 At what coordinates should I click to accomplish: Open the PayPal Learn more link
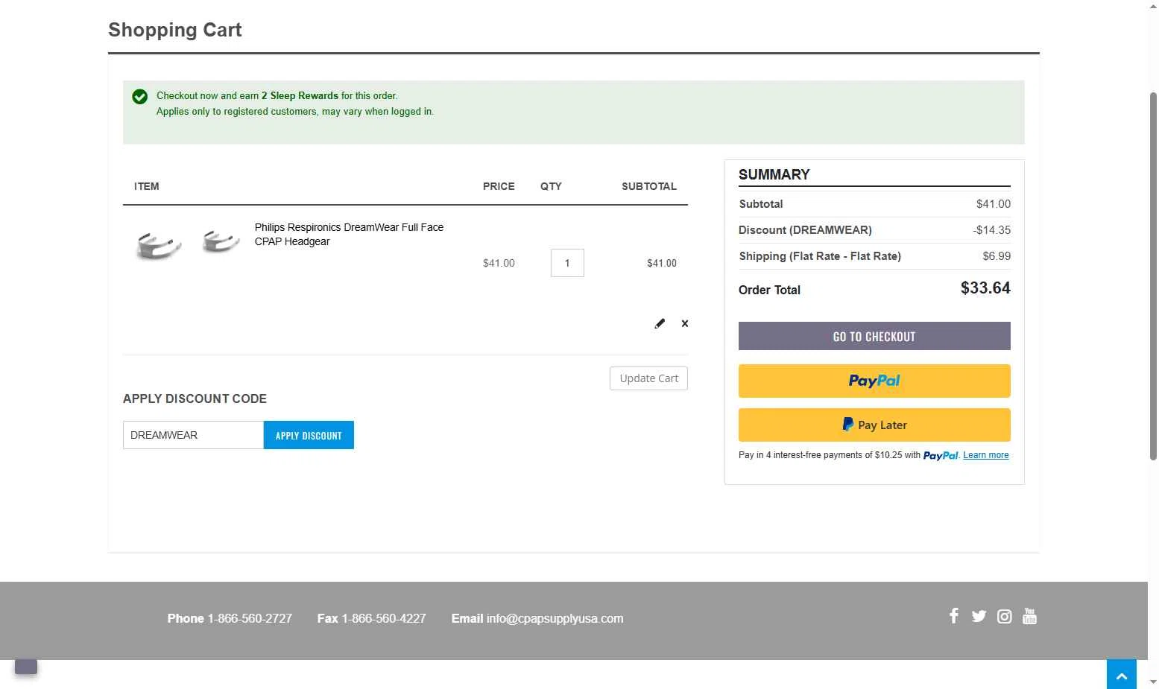[985, 455]
